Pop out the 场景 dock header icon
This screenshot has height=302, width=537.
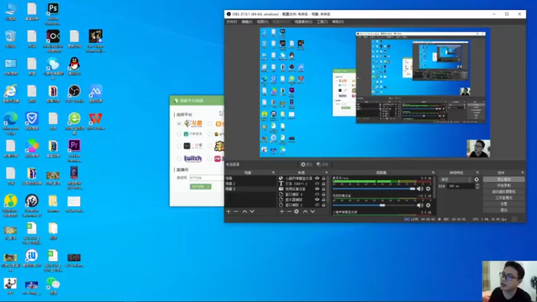[273, 172]
